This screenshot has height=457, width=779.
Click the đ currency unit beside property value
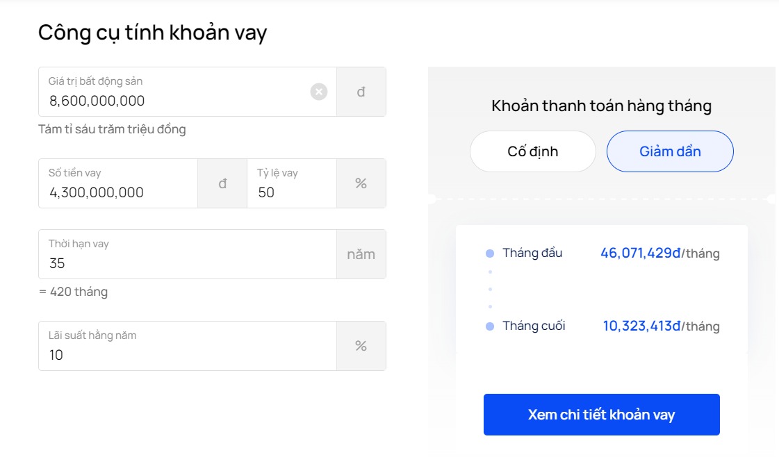[x=361, y=92]
